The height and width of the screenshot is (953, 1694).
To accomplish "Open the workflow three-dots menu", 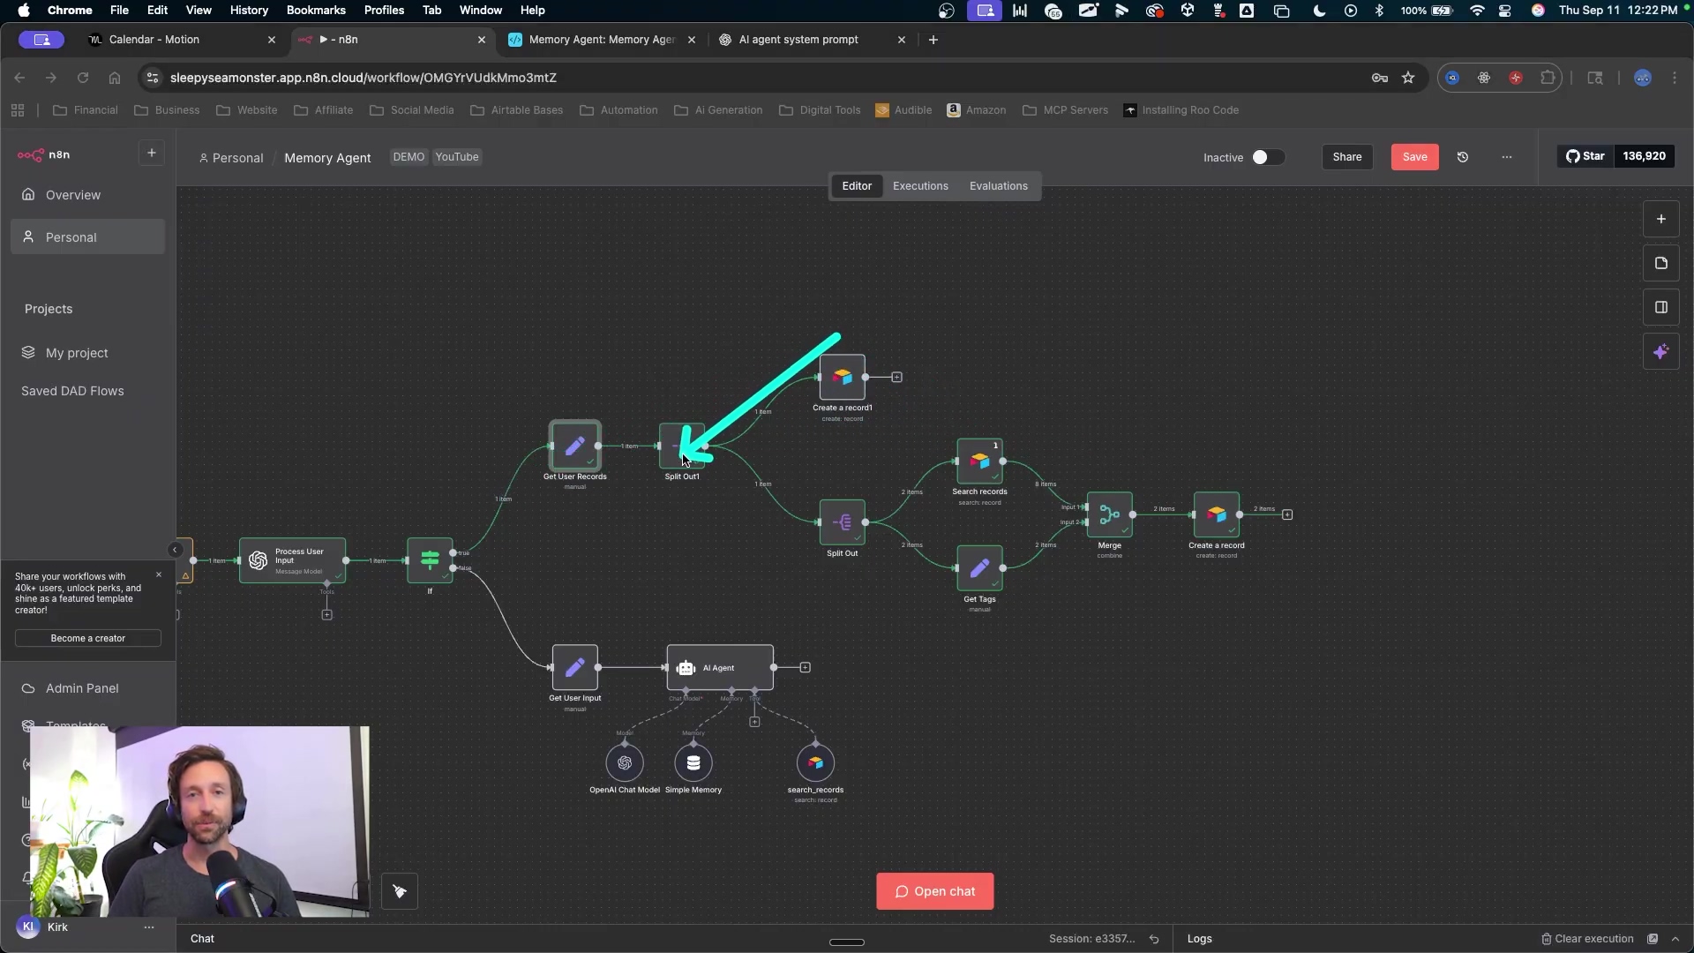I will click(x=1507, y=157).
